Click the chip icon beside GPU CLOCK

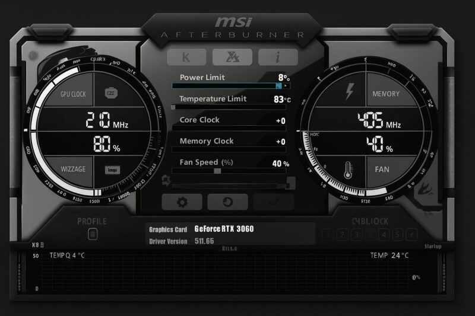[111, 93]
